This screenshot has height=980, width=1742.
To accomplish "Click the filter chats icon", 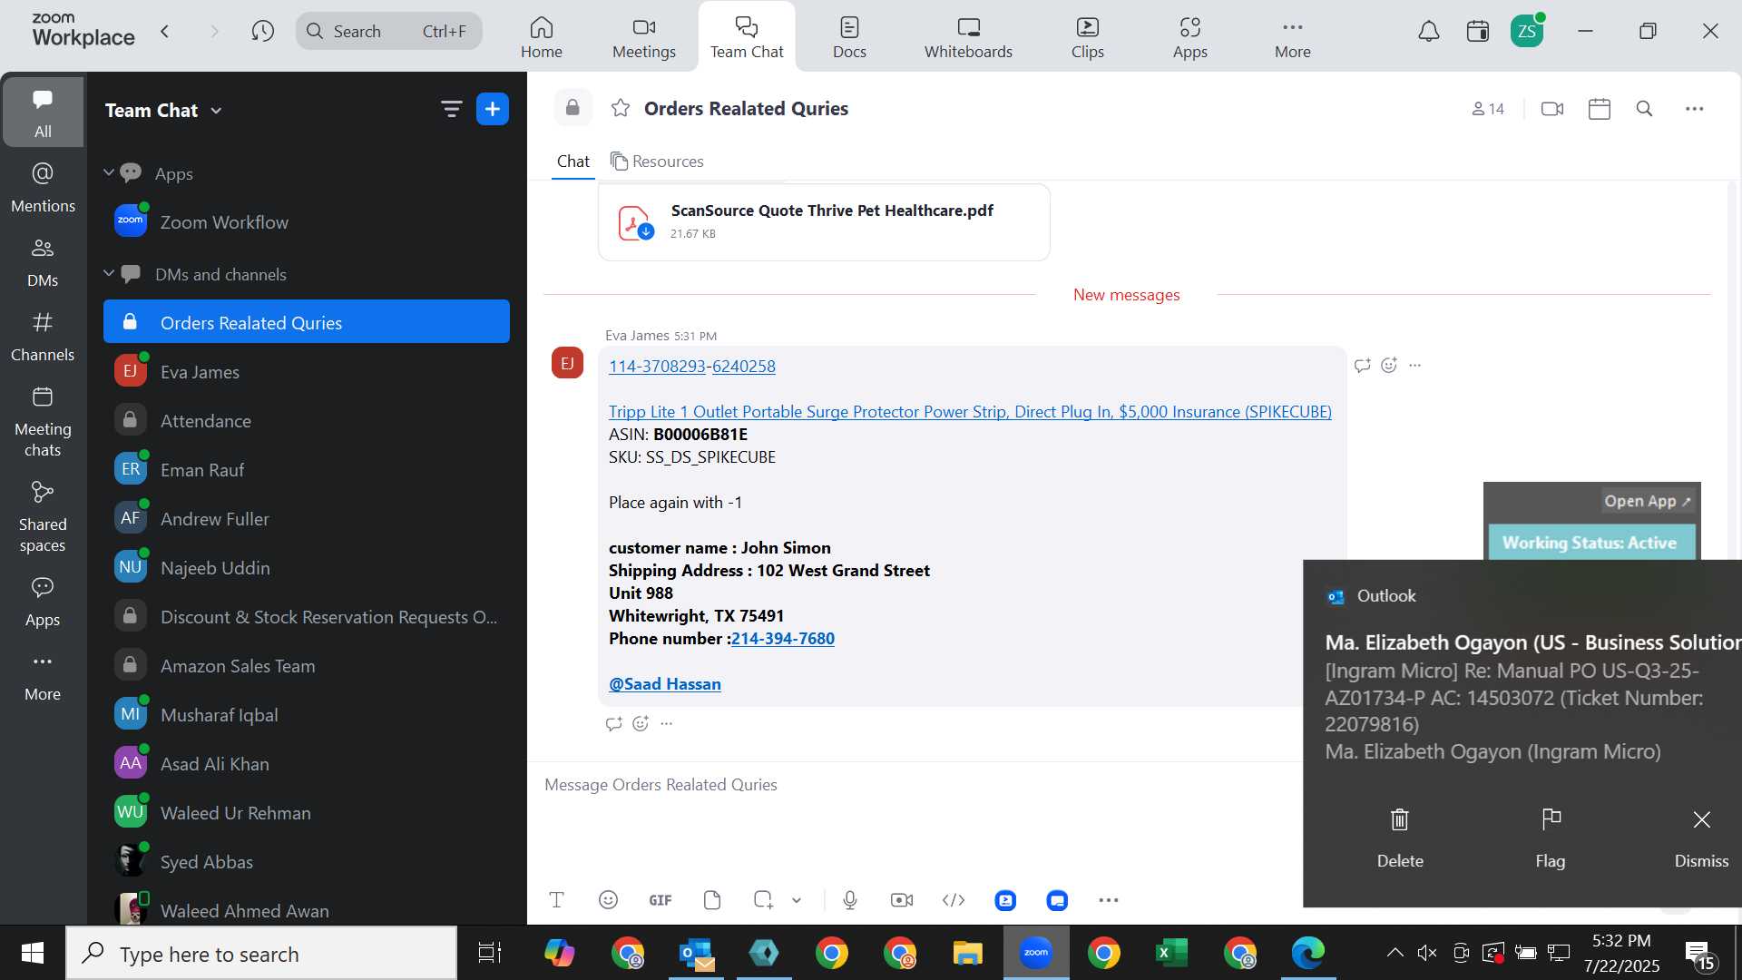I will click(x=451, y=110).
